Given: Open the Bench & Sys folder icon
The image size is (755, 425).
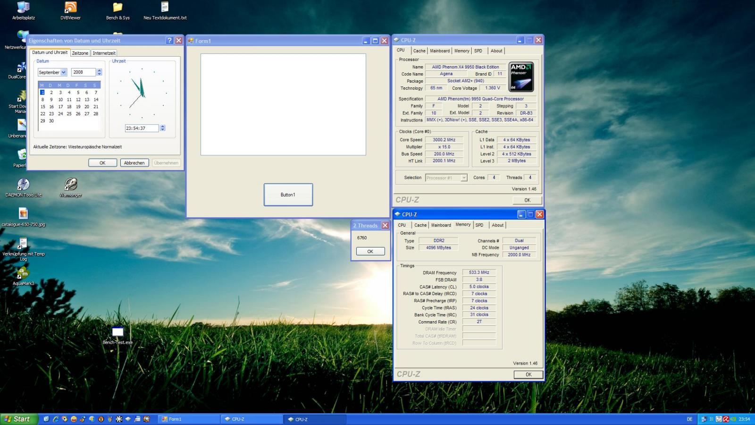Looking at the screenshot, I should pyautogui.click(x=117, y=10).
